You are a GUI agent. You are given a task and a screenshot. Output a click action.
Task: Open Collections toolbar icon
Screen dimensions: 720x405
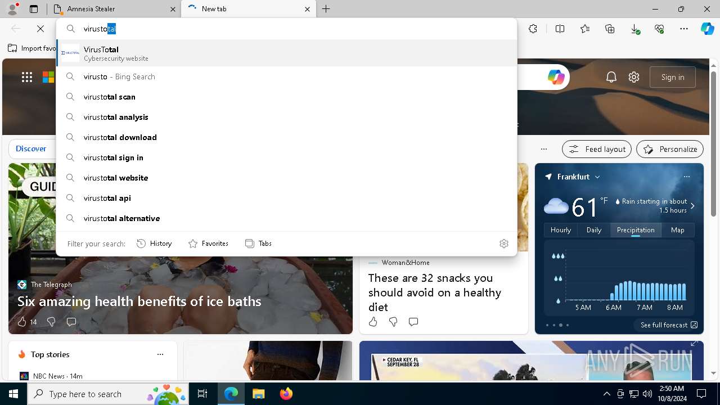pos(610,29)
